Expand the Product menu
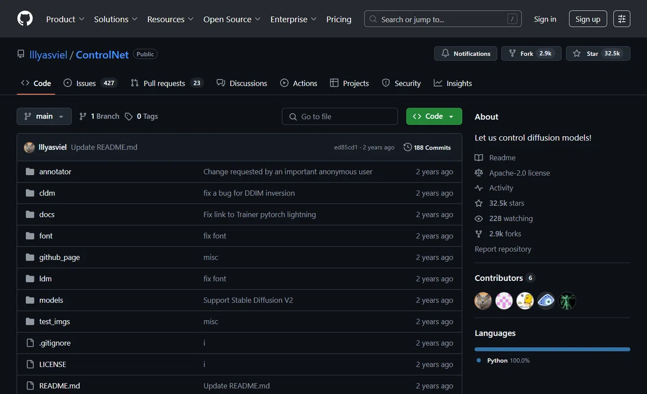The width and height of the screenshot is (647, 394). pos(65,19)
